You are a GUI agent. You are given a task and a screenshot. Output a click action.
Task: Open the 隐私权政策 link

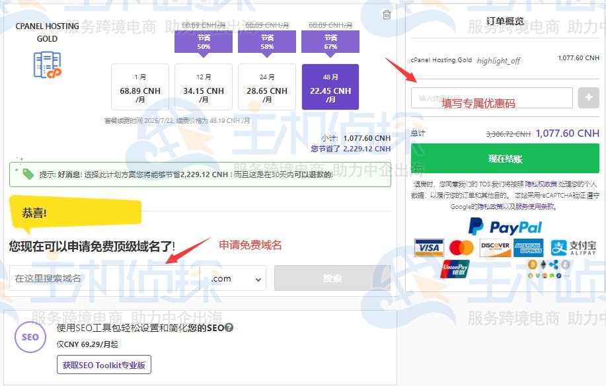(541, 184)
